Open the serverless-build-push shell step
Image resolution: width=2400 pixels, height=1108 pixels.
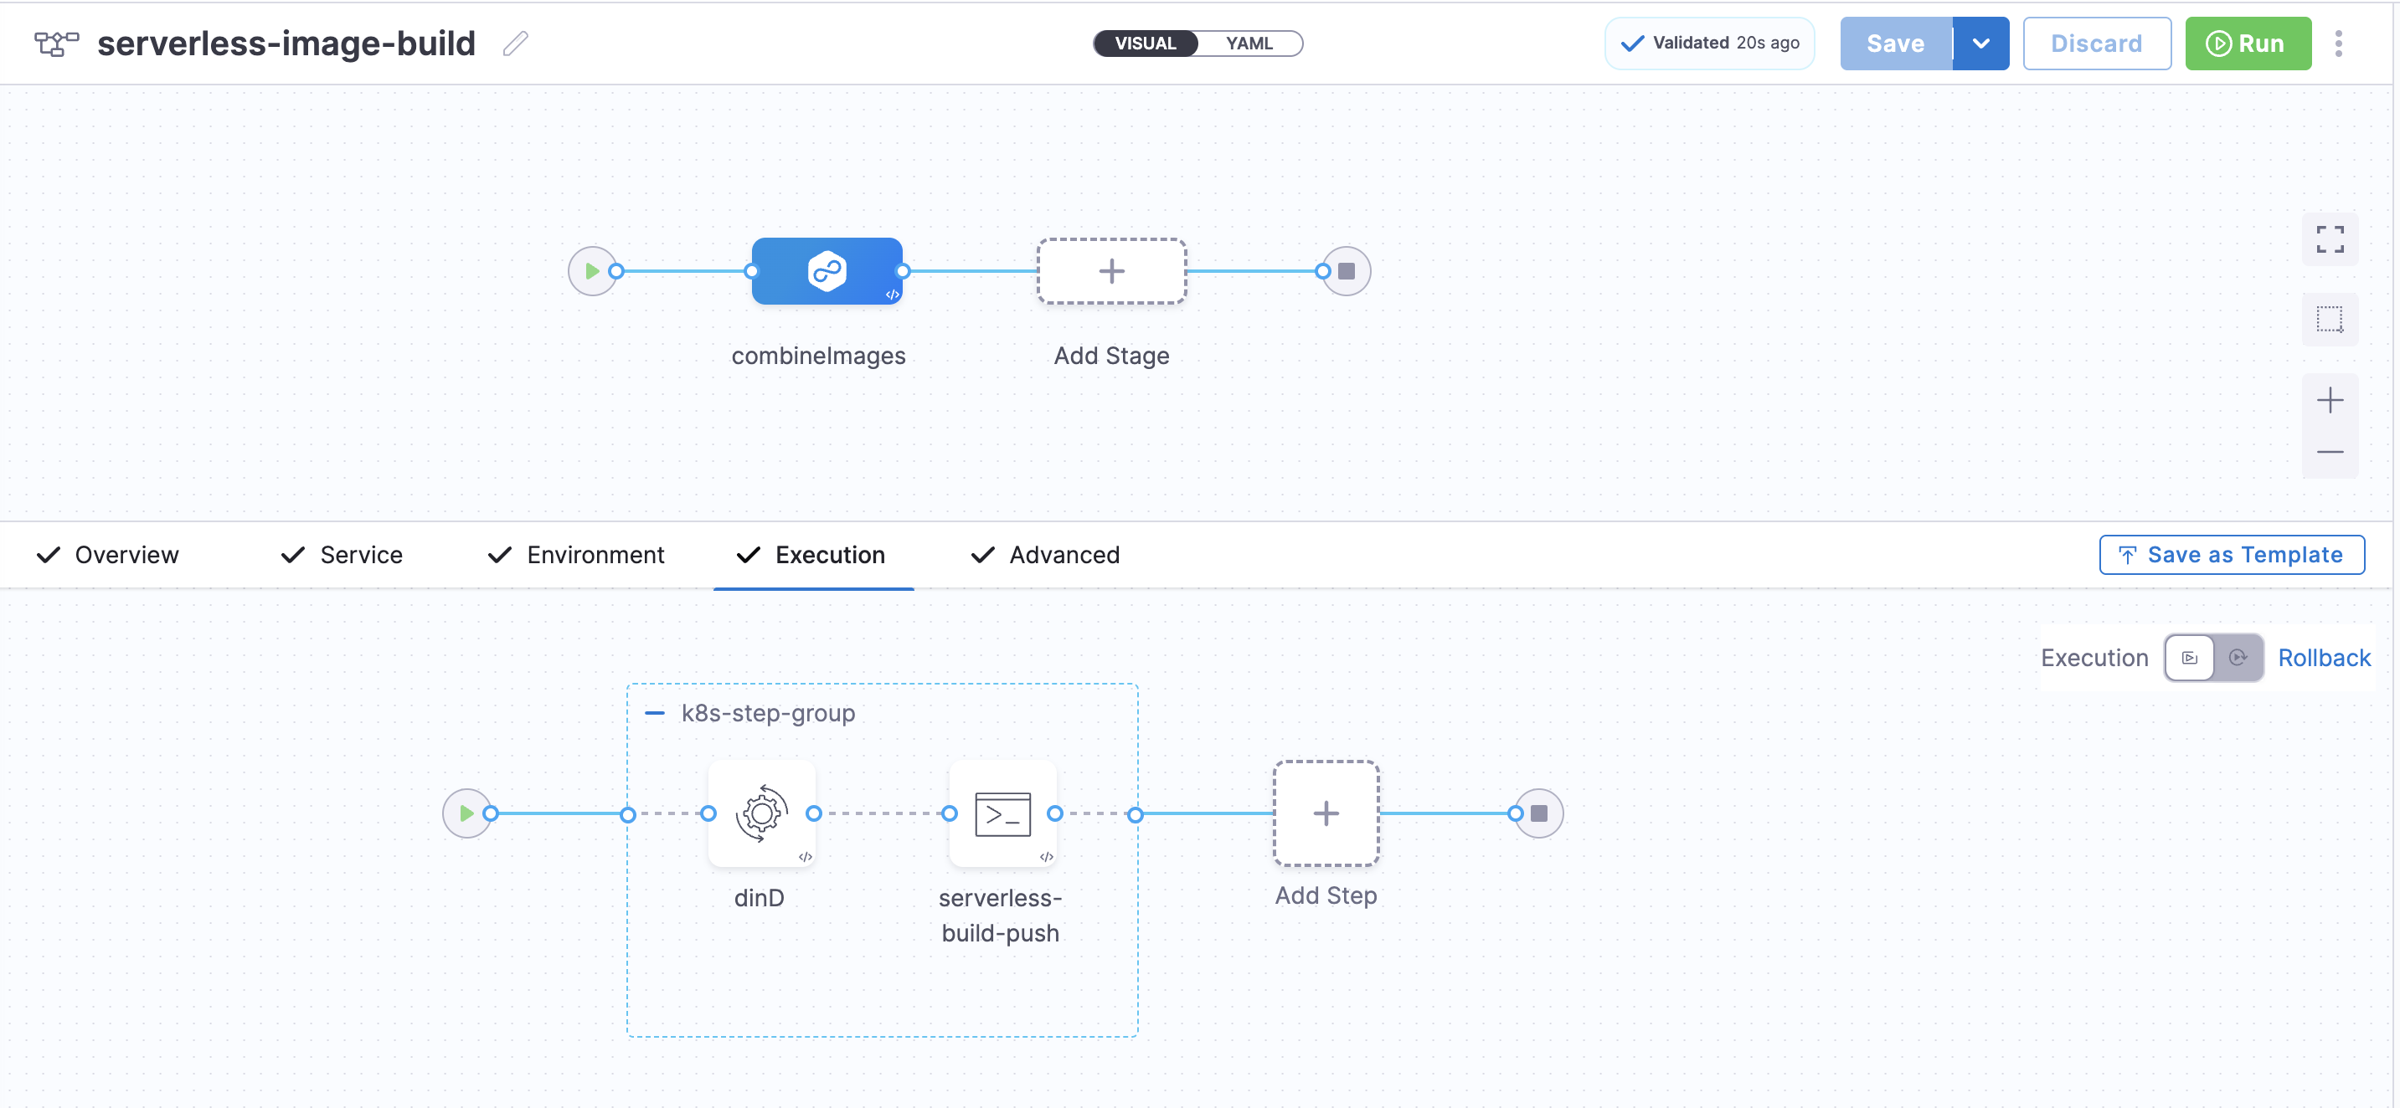click(1002, 813)
